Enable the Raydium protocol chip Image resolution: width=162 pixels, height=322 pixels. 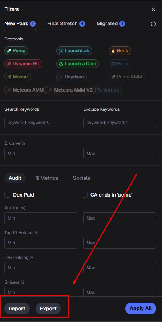pos(72,77)
